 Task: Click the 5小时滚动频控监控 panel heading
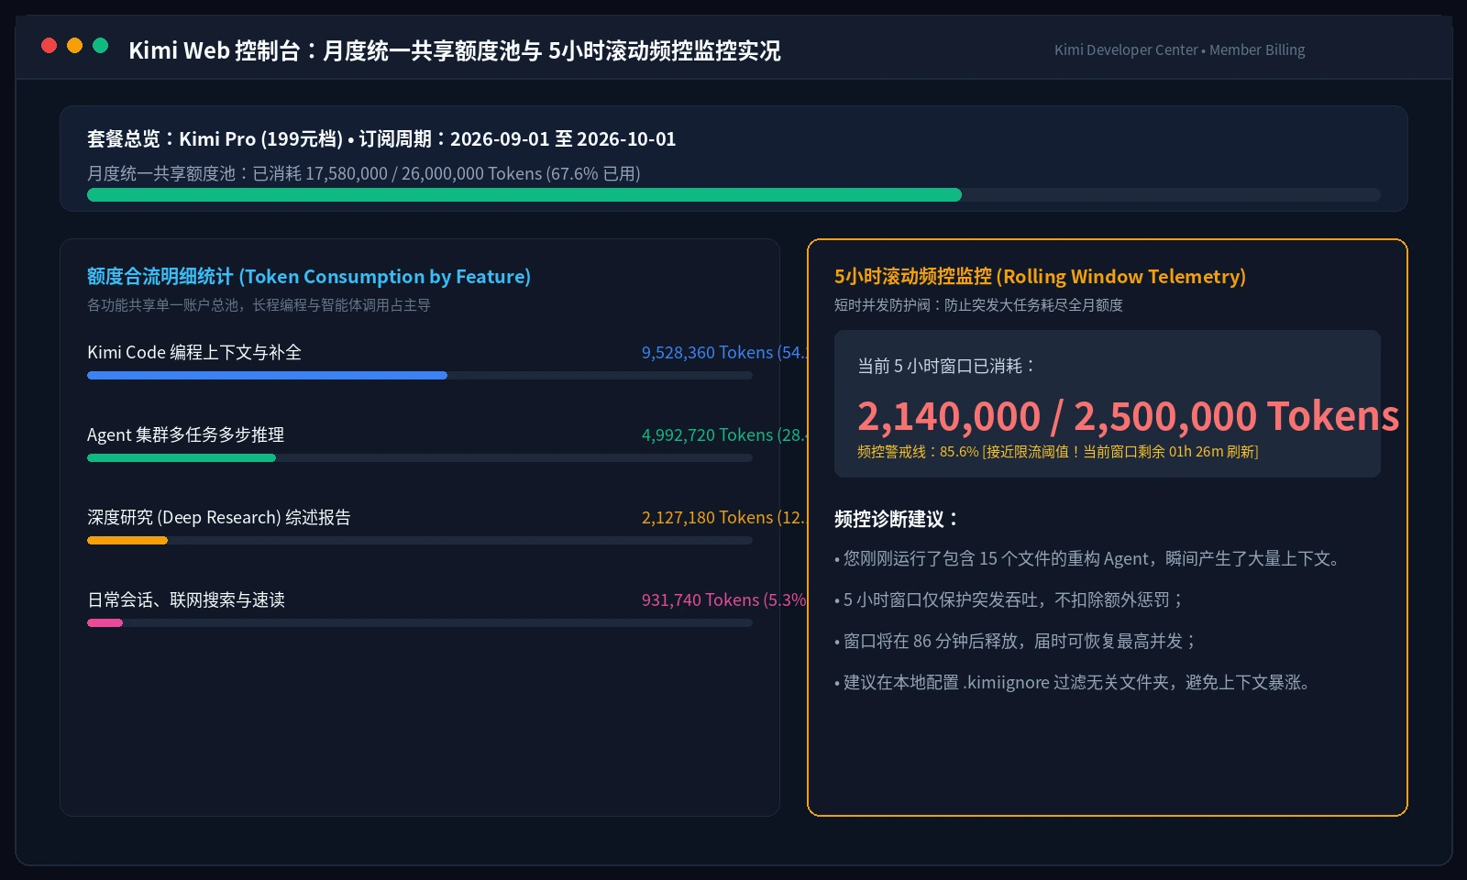click(x=1040, y=276)
